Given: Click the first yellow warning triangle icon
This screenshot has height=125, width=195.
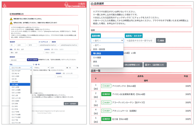Looking at the screenshot, I should (11, 19).
